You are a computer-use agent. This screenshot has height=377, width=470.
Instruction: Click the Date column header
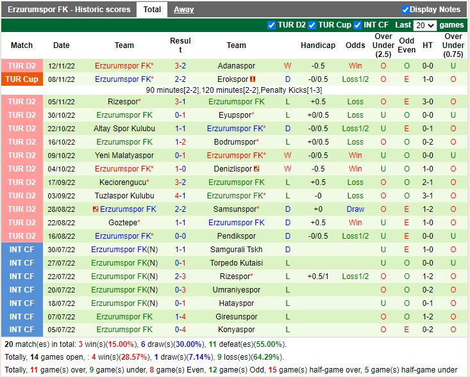62,45
